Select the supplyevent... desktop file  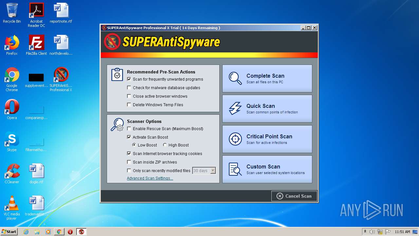tap(36, 81)
